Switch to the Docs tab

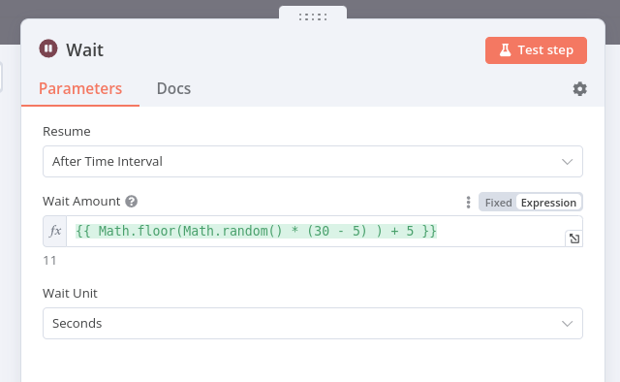point(173,88)
